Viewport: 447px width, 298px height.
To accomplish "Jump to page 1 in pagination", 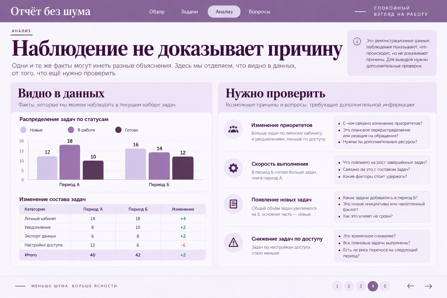I will tap(337, 286).
